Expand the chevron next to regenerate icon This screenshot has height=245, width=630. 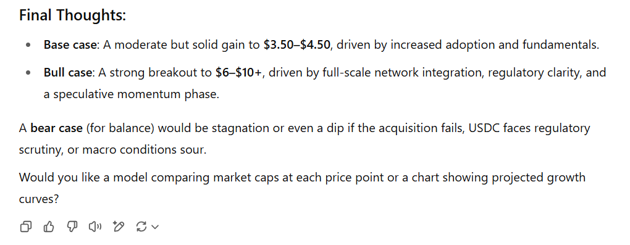pyautogui.click(x=155, y=227)
